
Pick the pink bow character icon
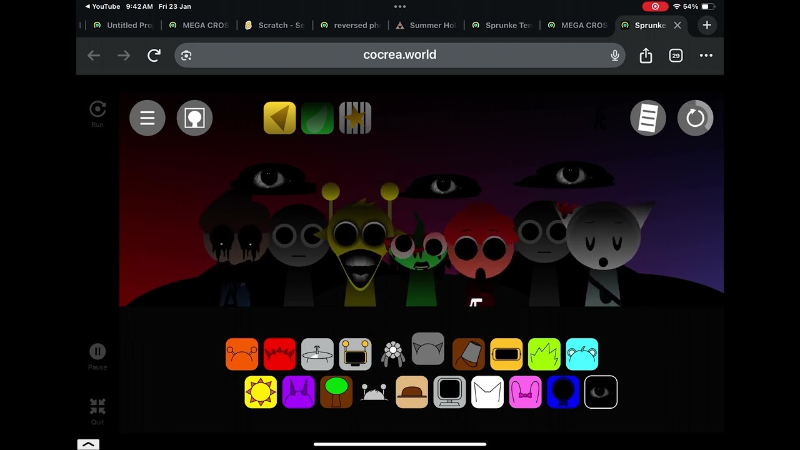[x=525, y=392]
